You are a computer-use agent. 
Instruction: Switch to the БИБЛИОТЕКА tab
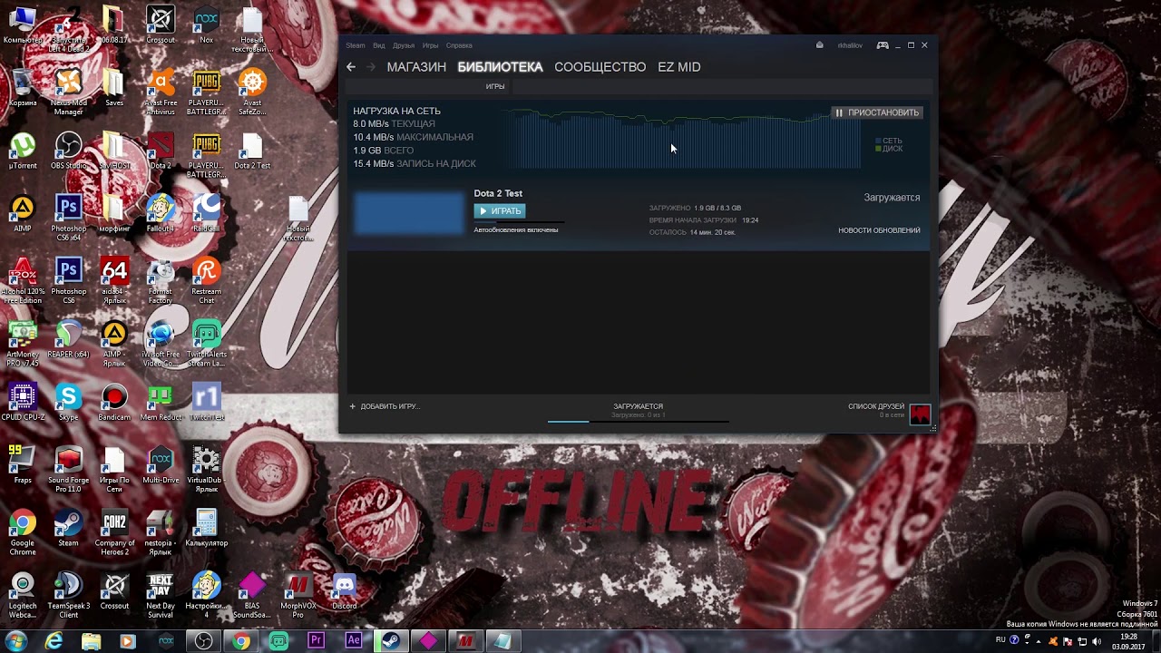coord(500,67)
